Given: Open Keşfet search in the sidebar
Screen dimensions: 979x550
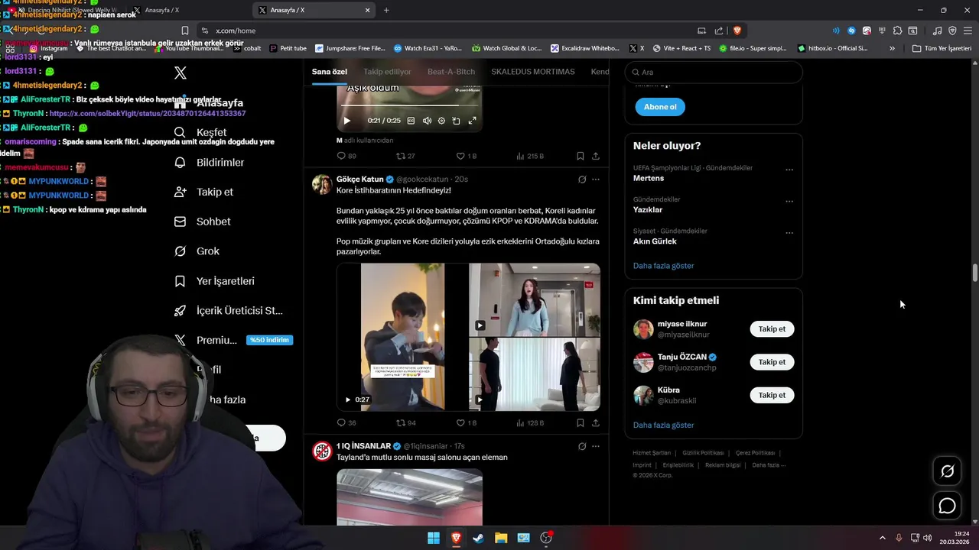Looking at the screenshot, I should (x=200, y=132).
